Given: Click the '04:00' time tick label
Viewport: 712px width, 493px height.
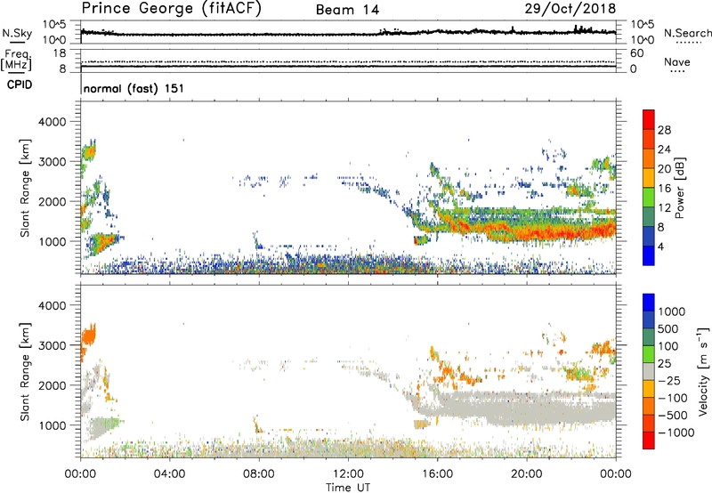Looking at the screenshot, I should point(170,474).
